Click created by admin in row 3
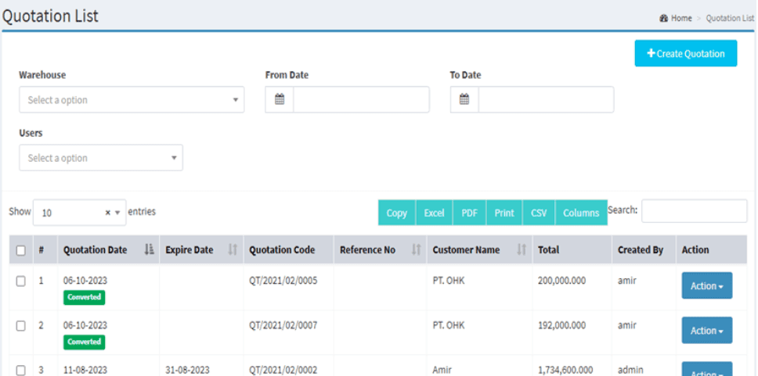 [x=630, y=371]
